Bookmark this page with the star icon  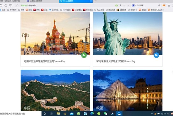click(x=17, y=5)
